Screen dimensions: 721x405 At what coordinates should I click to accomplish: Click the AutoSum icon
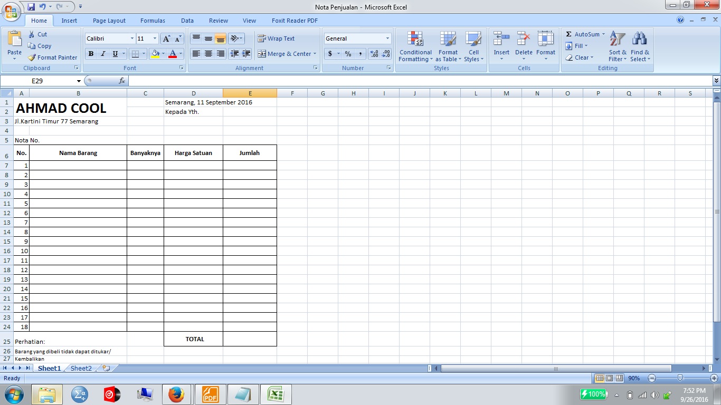coord(583,34)
